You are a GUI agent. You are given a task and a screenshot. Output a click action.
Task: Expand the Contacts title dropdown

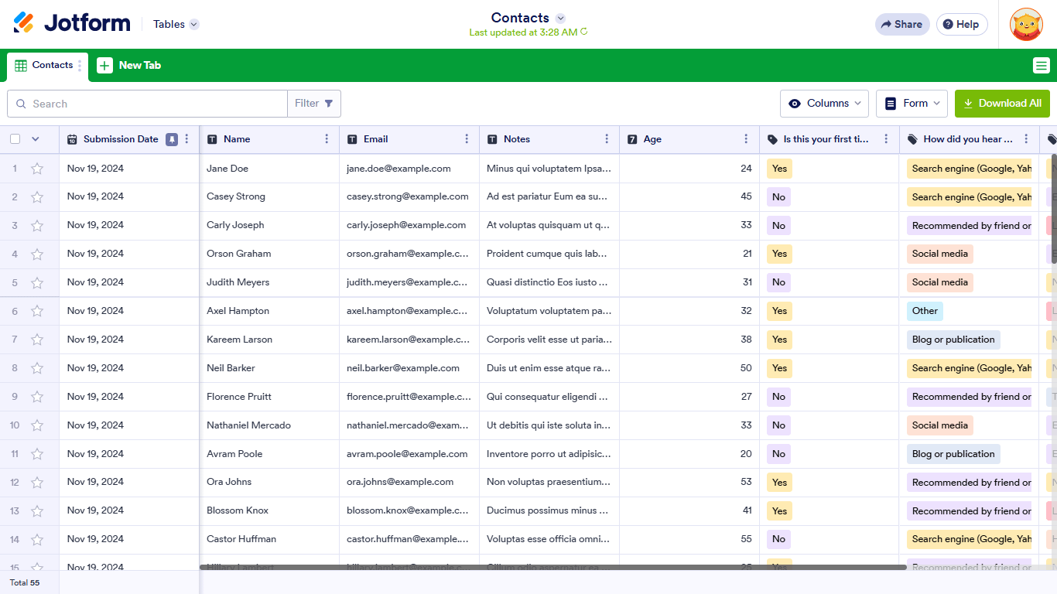[560, 18]
